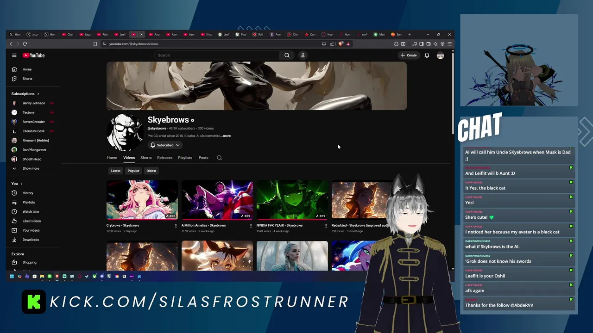Click the Skyebrows channel avatar
Image resolution: width=593 pixels, height=333 pixels.
(x=125, y=132)
